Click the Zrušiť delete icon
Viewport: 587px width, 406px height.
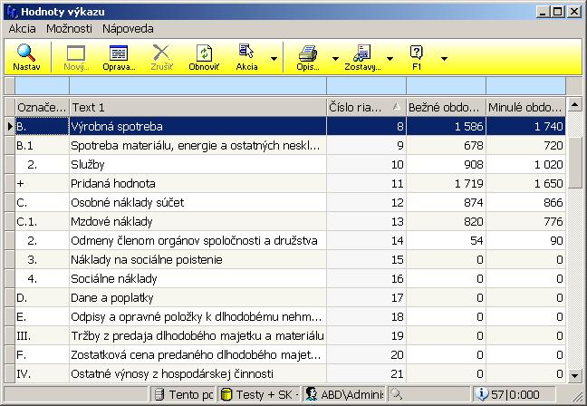(161, 53)
